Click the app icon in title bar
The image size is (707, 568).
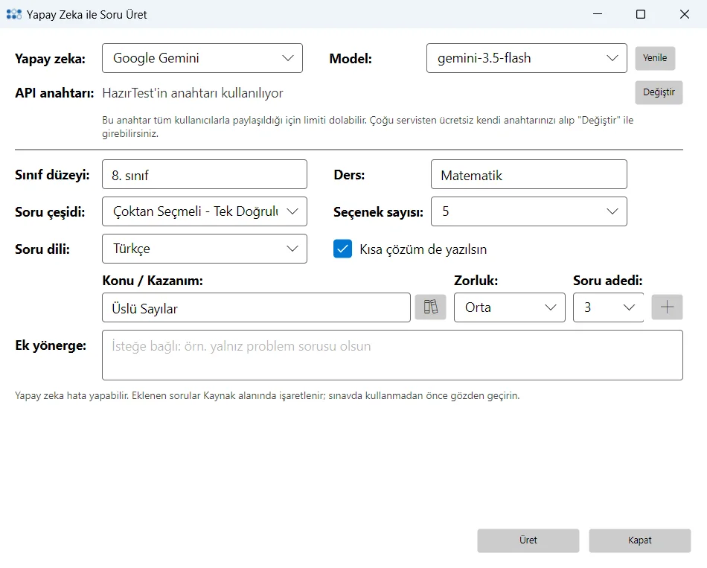[14, 14]
